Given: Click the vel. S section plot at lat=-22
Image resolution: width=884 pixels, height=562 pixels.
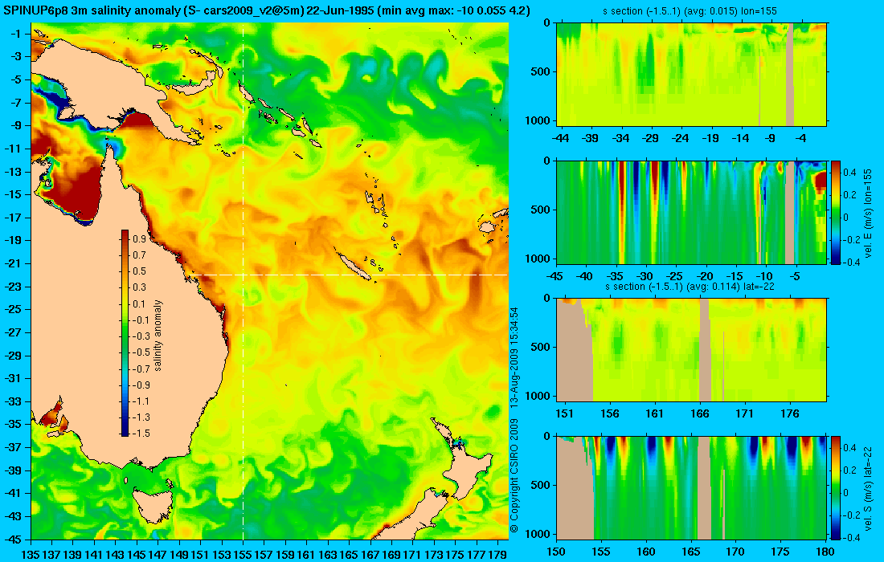Looking at the screenshot, I should [x=691, y=487].
